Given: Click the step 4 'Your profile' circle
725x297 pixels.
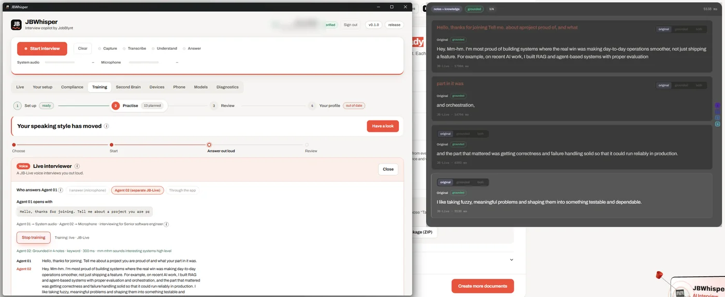Looking at the screenshot, I should pyautogui.click(x=312, y=106).
